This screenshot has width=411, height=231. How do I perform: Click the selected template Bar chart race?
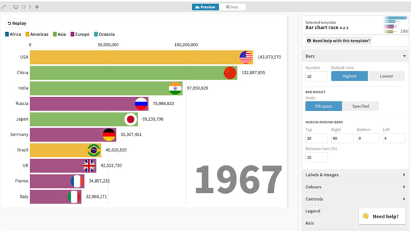327,28
